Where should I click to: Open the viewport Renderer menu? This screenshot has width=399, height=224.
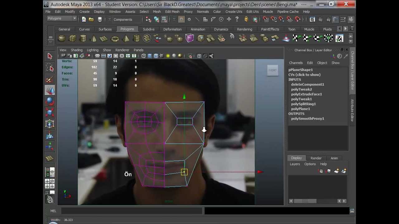122,50
